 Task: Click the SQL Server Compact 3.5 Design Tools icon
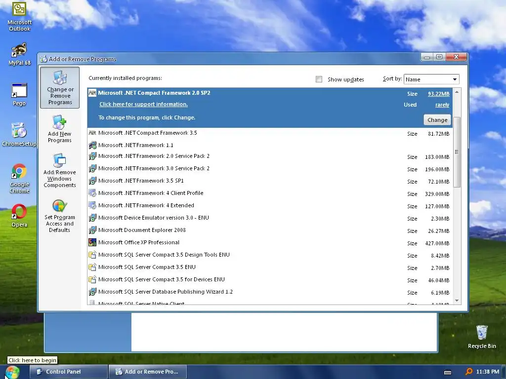(x=92, y=255)
